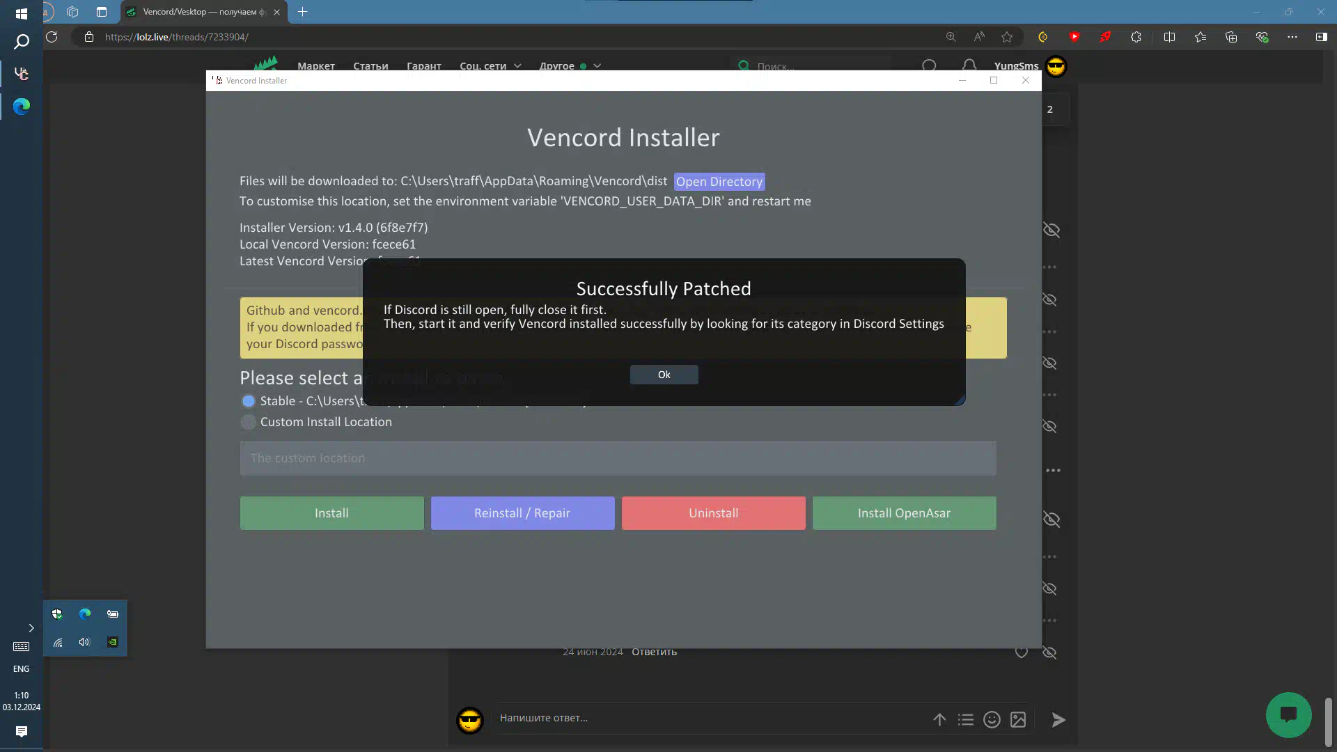Open the Edge workspaces icon

pyautogui.click(x=72, y=12)
